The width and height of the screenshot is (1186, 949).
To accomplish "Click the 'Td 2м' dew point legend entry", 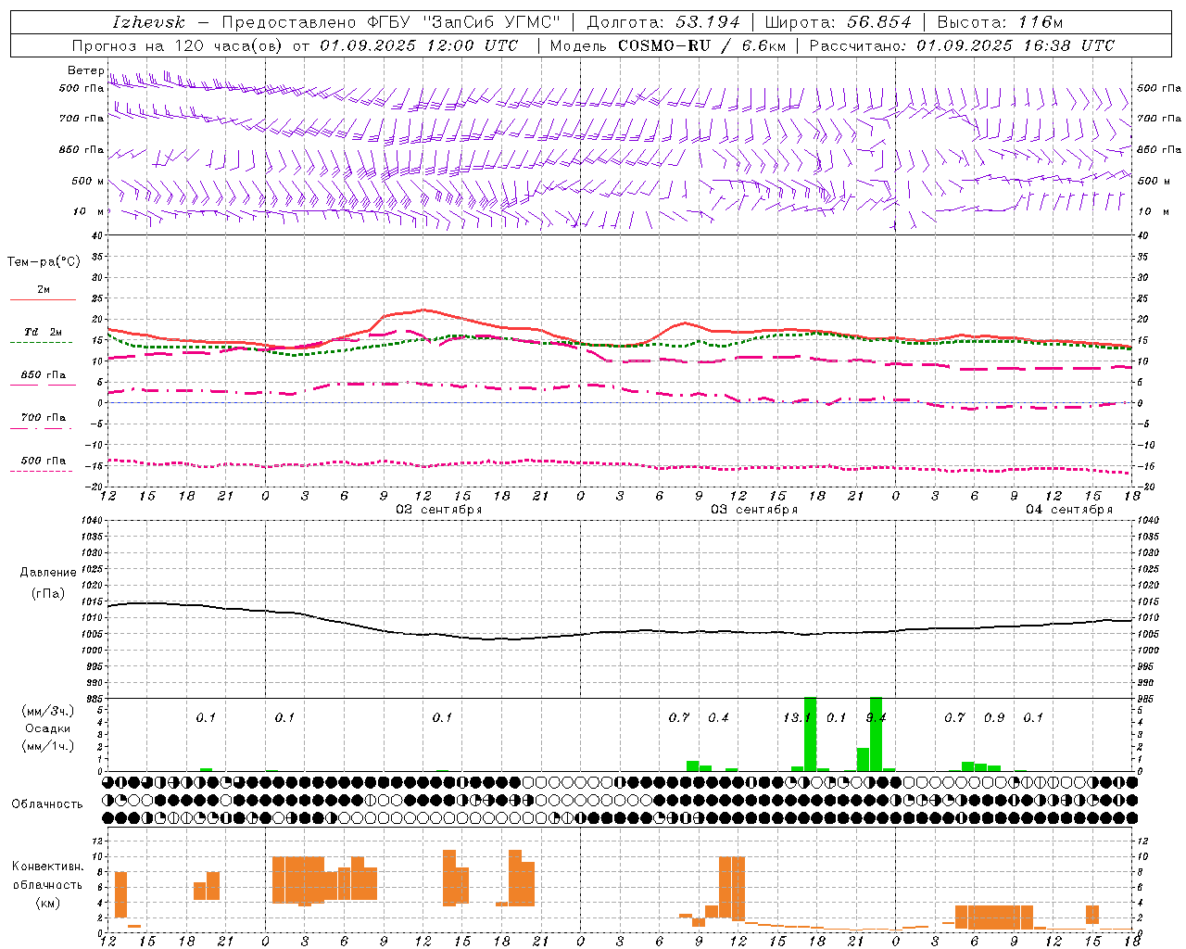I will click(44, 332).
